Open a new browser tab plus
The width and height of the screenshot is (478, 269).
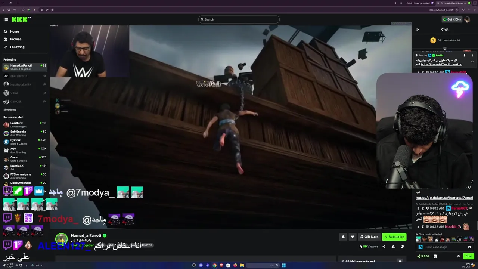[x=395, y=3]
